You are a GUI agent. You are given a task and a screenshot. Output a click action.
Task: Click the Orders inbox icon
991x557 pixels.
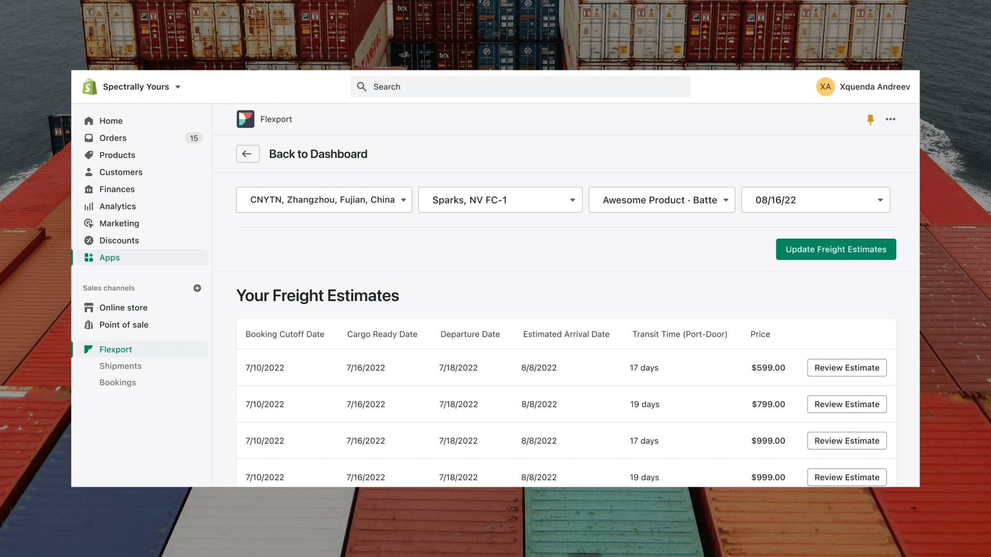(89, 138)
